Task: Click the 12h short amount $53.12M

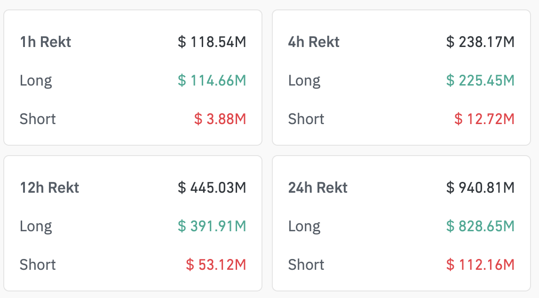Action: coord(216,265)
